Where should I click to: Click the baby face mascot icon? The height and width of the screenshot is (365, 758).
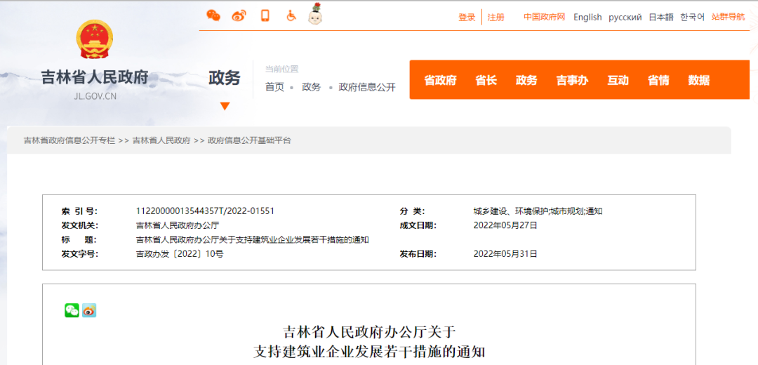click(x=316, y=15)
